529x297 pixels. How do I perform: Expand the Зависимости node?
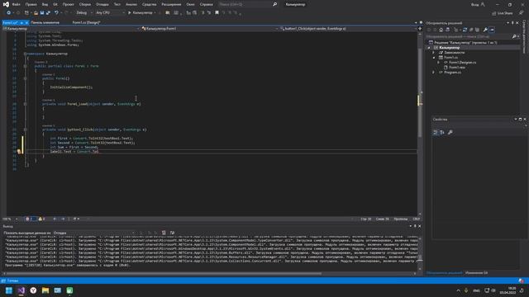coord(434,53)
